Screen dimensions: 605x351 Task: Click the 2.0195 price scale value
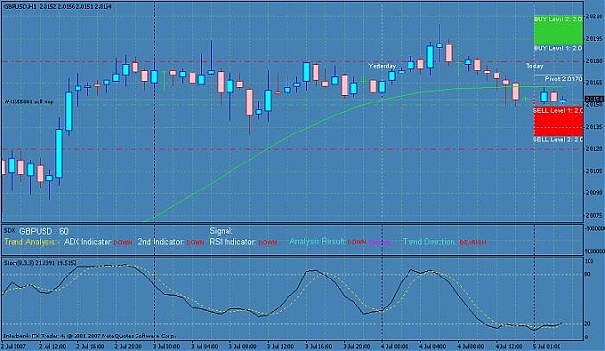[594, 39]
